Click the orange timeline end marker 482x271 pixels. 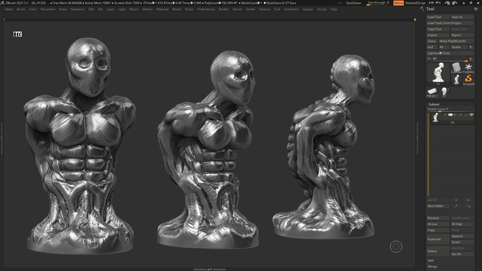pyautogui.click(x=415, y=20)
